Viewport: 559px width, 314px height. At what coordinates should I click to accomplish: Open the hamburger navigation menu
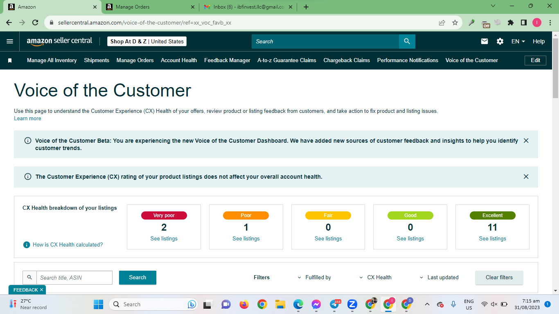pyautogui.click(x=10, y=41)
